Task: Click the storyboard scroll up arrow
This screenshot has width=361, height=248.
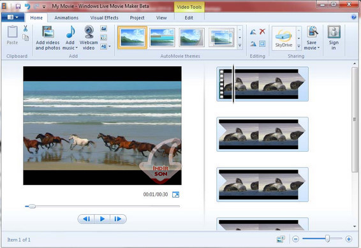Action: coord(355,64)
